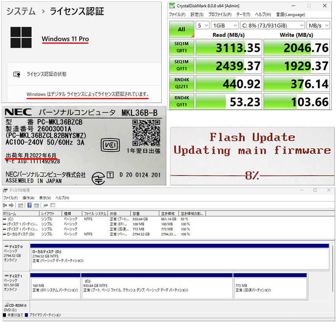
Task: Click the ディスク 0 label panel
Action: click(16, 256)
